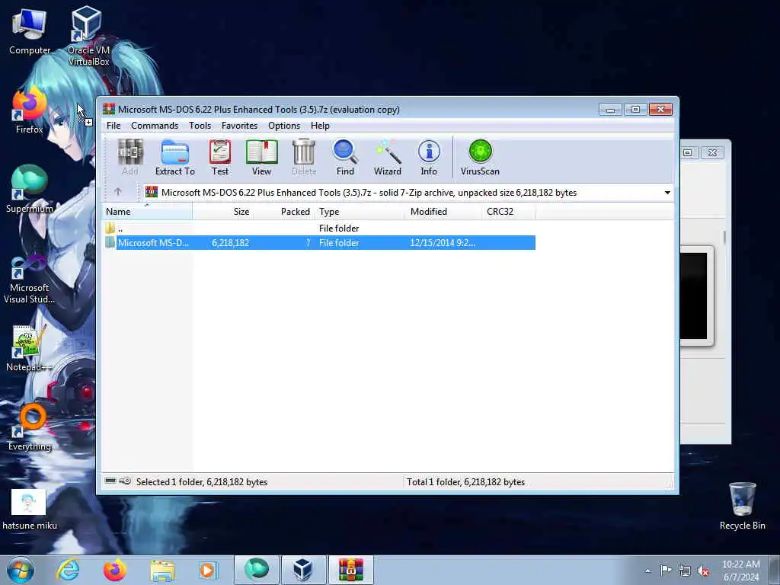Click the Extract To toolbar icon
Viewport: 780px width, 585px height.
174,157
